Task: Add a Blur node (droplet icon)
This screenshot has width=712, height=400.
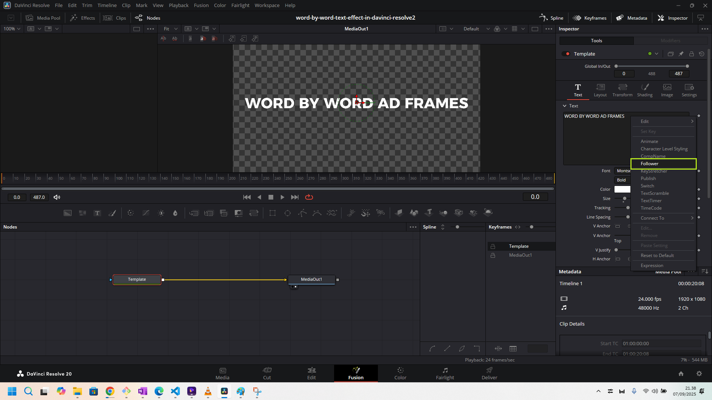Action: (x=175, y=213)
